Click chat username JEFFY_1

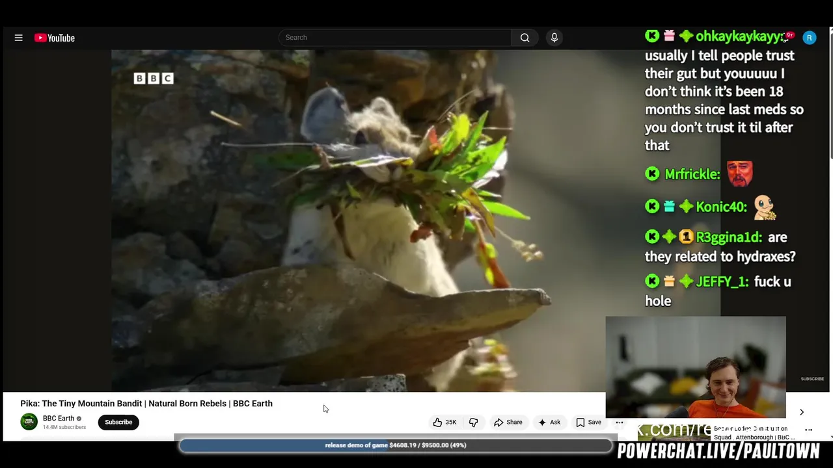tap(722, 281)
